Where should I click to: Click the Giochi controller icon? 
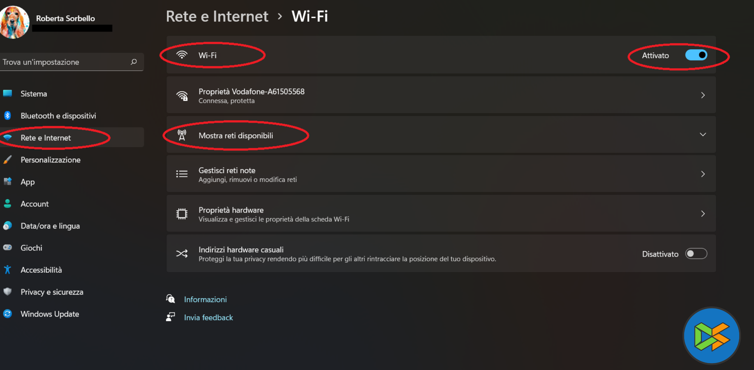[x=8, y=248]
